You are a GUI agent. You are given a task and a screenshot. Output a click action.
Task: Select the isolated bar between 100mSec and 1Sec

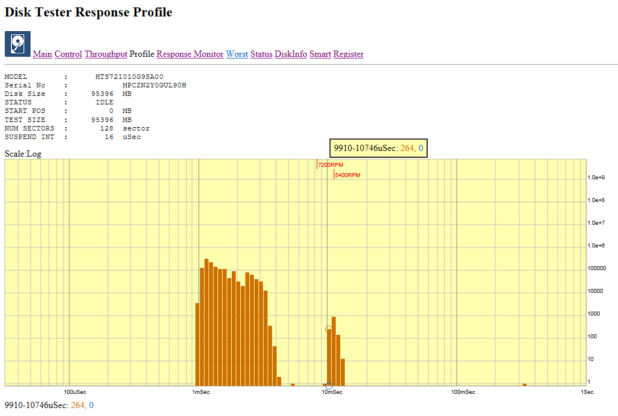524,385
